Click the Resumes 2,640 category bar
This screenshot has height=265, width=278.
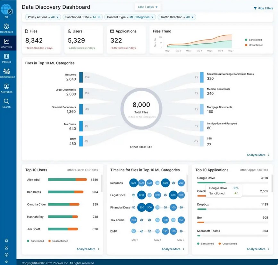click(81, 77)
